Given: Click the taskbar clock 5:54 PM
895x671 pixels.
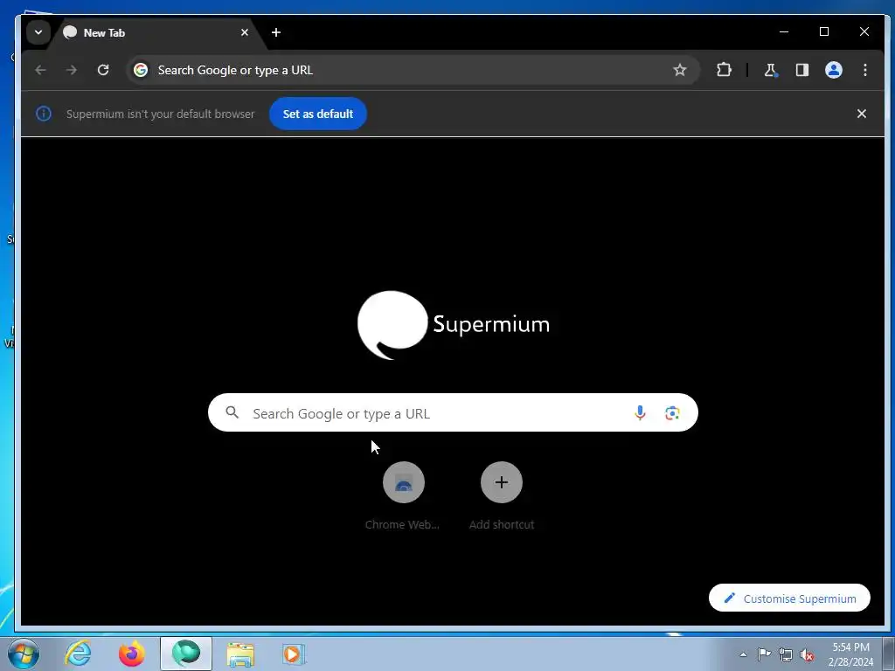Looking at the screenshot, I should [850, 647].
